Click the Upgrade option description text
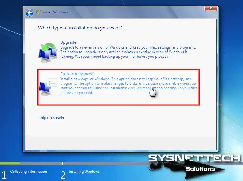Screen dimensions: 243x181 (x=128, y=52)
